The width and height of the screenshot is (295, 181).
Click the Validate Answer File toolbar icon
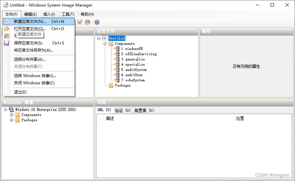coord(80,22)
